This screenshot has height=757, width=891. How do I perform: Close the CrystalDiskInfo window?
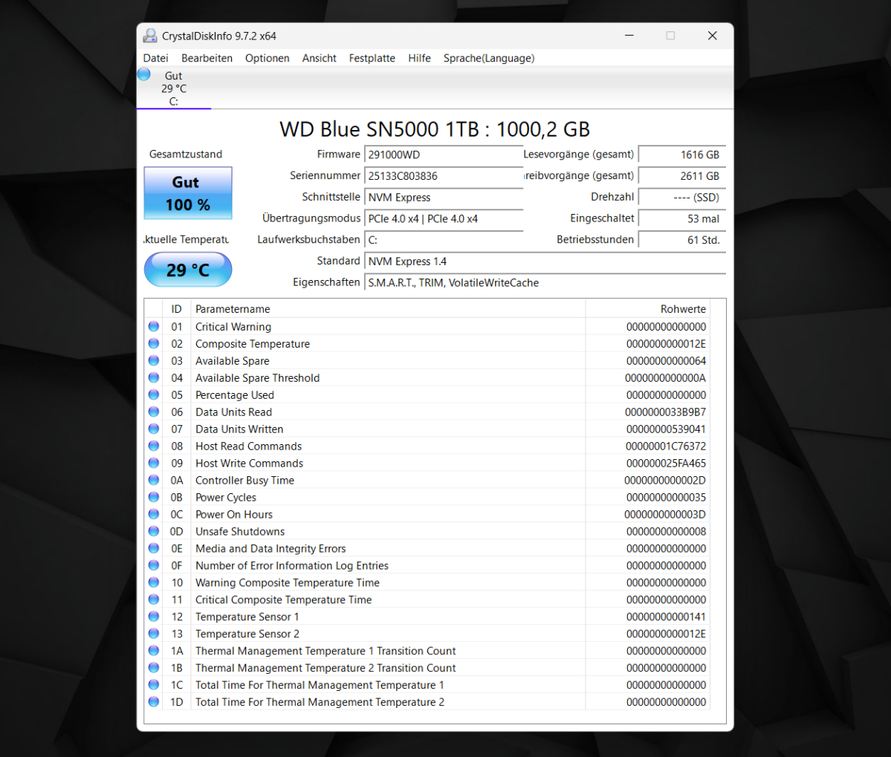click(712, 35)
